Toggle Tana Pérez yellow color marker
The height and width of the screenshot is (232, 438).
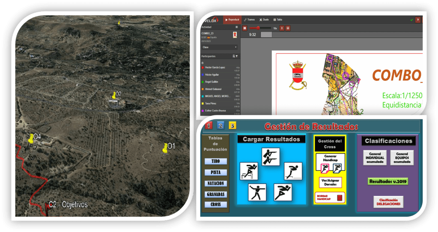[203, 103]
